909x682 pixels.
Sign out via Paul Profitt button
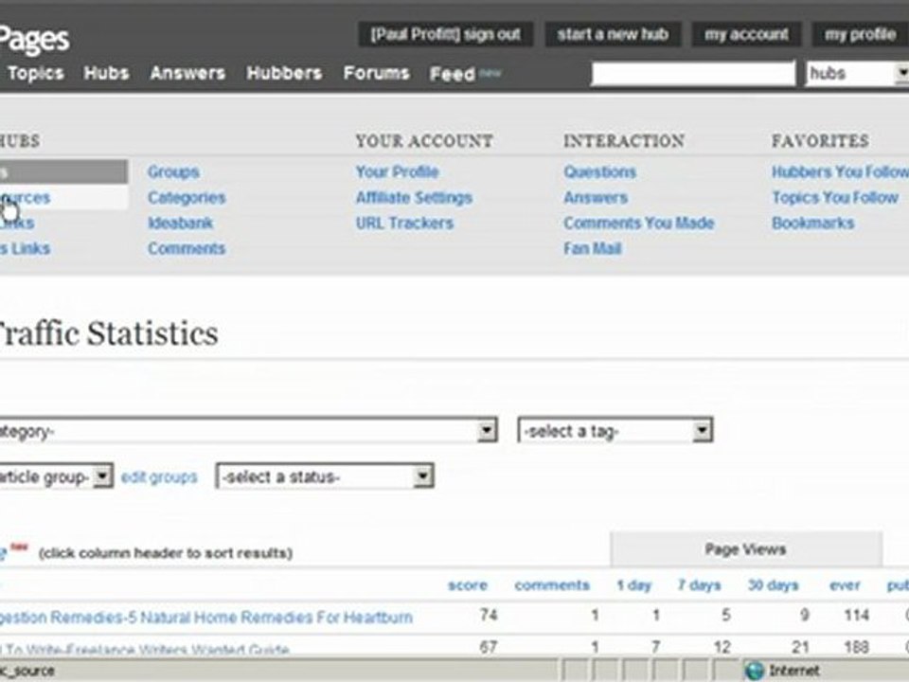445,34
